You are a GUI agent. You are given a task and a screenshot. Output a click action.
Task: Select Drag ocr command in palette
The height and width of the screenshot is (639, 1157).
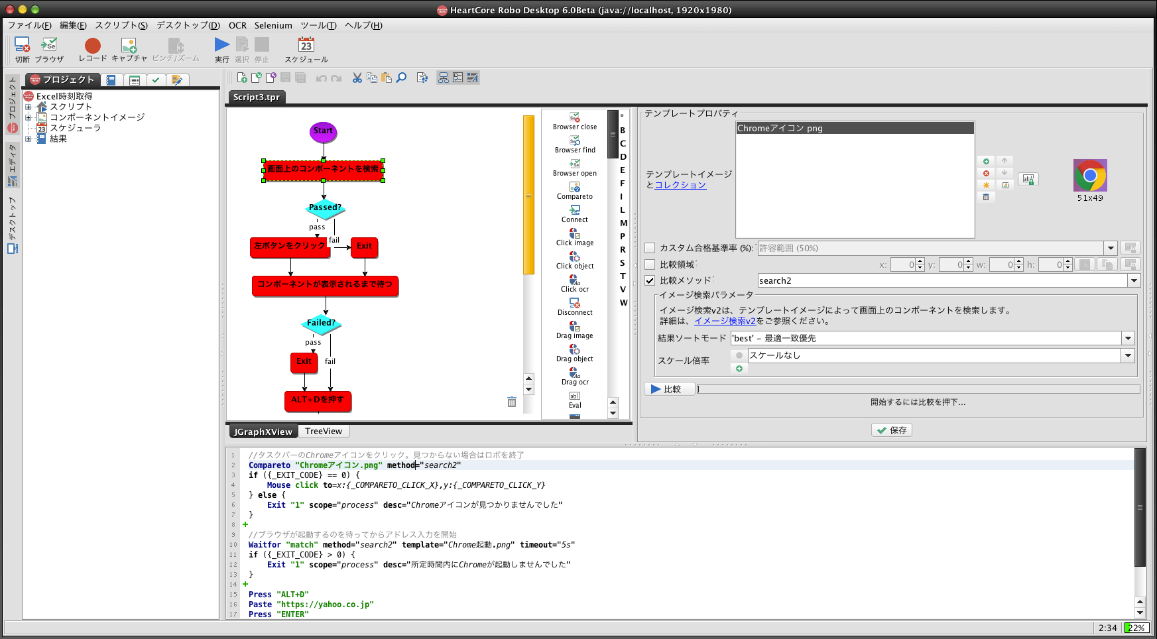[575, 376]
